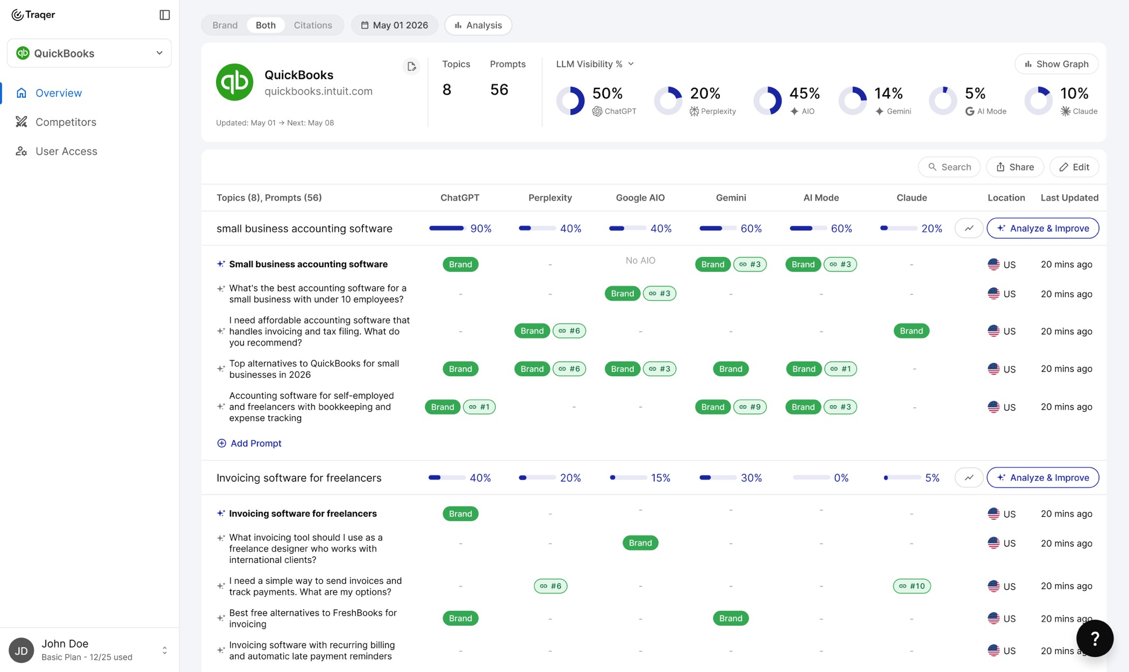Click the Share button
Viewport: 1129px width, 672px height.
click(1014, 167)
